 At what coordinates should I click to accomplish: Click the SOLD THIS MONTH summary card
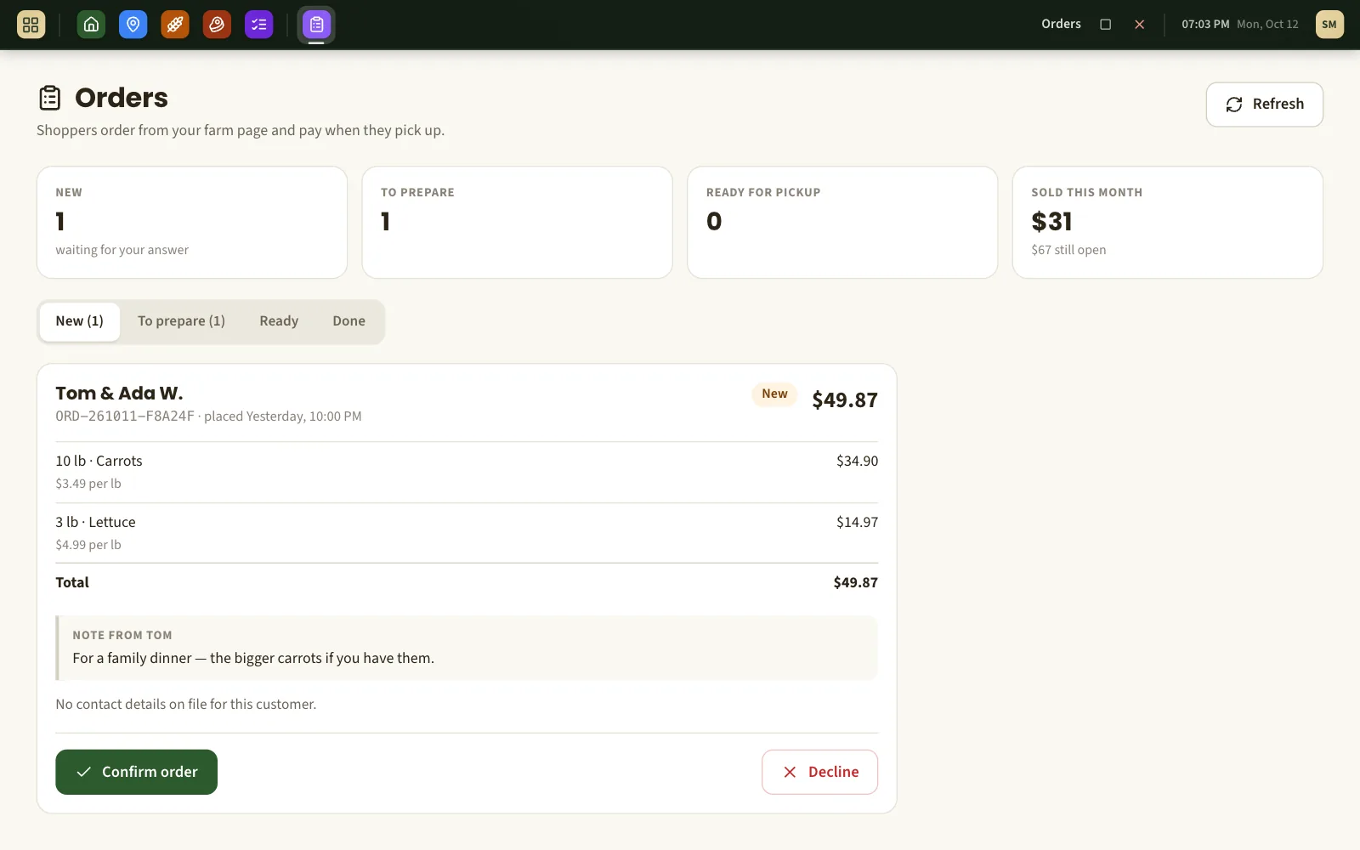[1168, 223]
